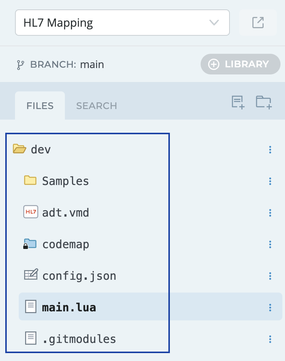
Task: Open the three-dot menu for .gitmodules
Action: click(270, 339)
